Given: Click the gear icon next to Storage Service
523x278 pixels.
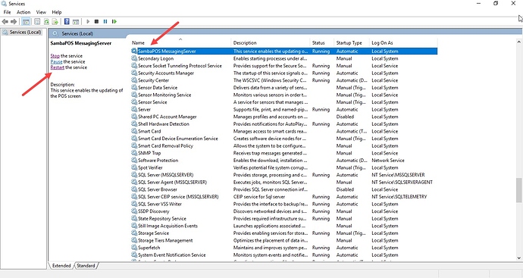Looking at the screenshot, I should point(134,233).
